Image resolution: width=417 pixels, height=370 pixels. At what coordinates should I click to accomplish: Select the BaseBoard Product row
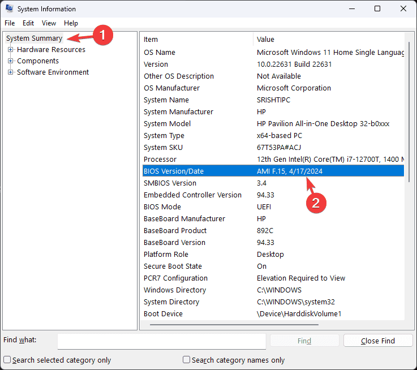[x=273, y=231]
